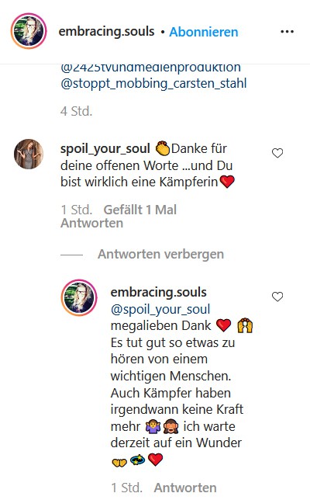Open the @stoppt_mobbing_carsten_stahl mention link
The height and width of the screenshot is (500, 310).
click(x=153, y=83)
